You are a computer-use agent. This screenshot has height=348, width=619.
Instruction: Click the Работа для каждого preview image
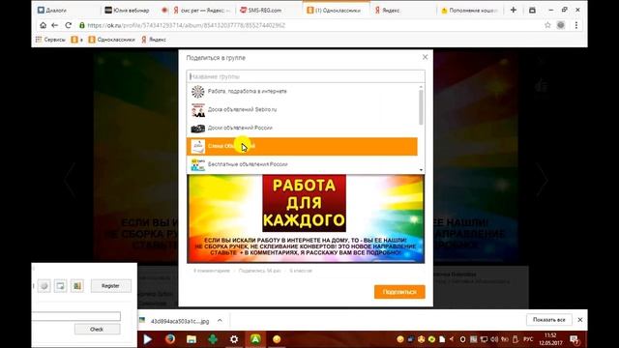tap(306, 219)
